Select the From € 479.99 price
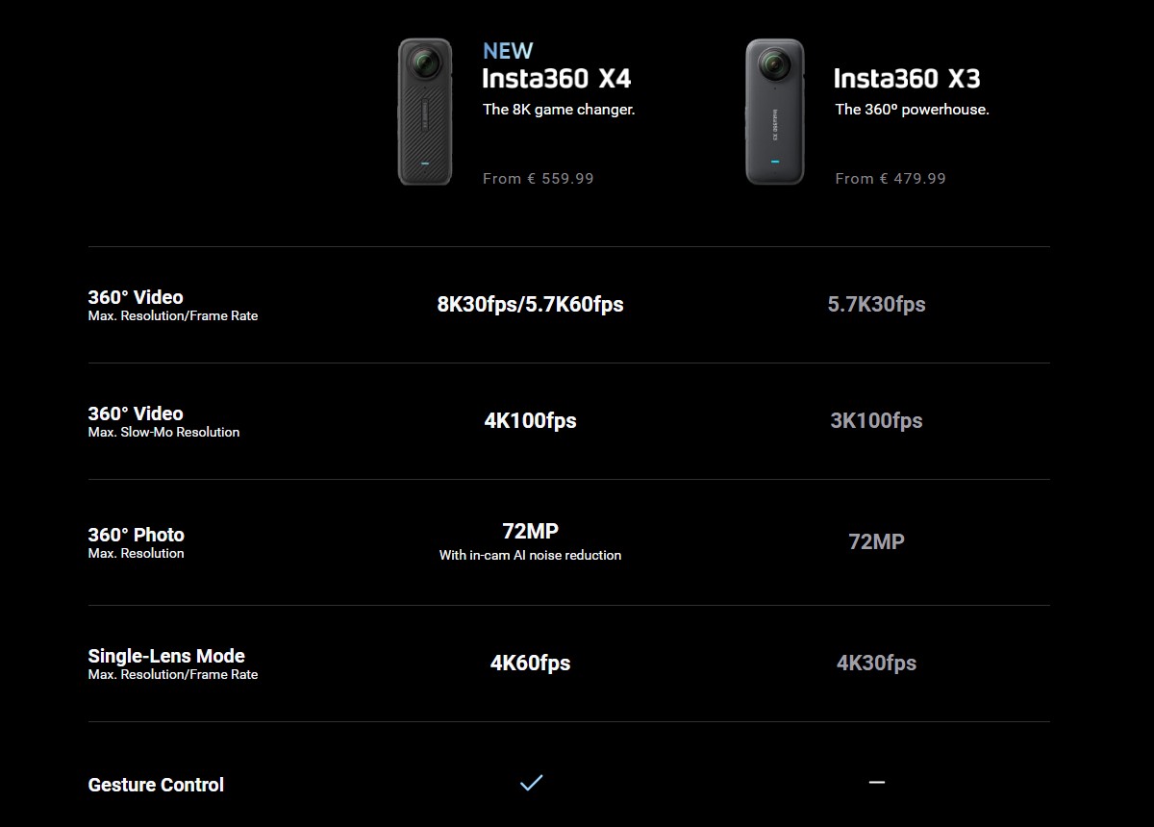This screenshot has width=1154, height=827. click(891, 178)
